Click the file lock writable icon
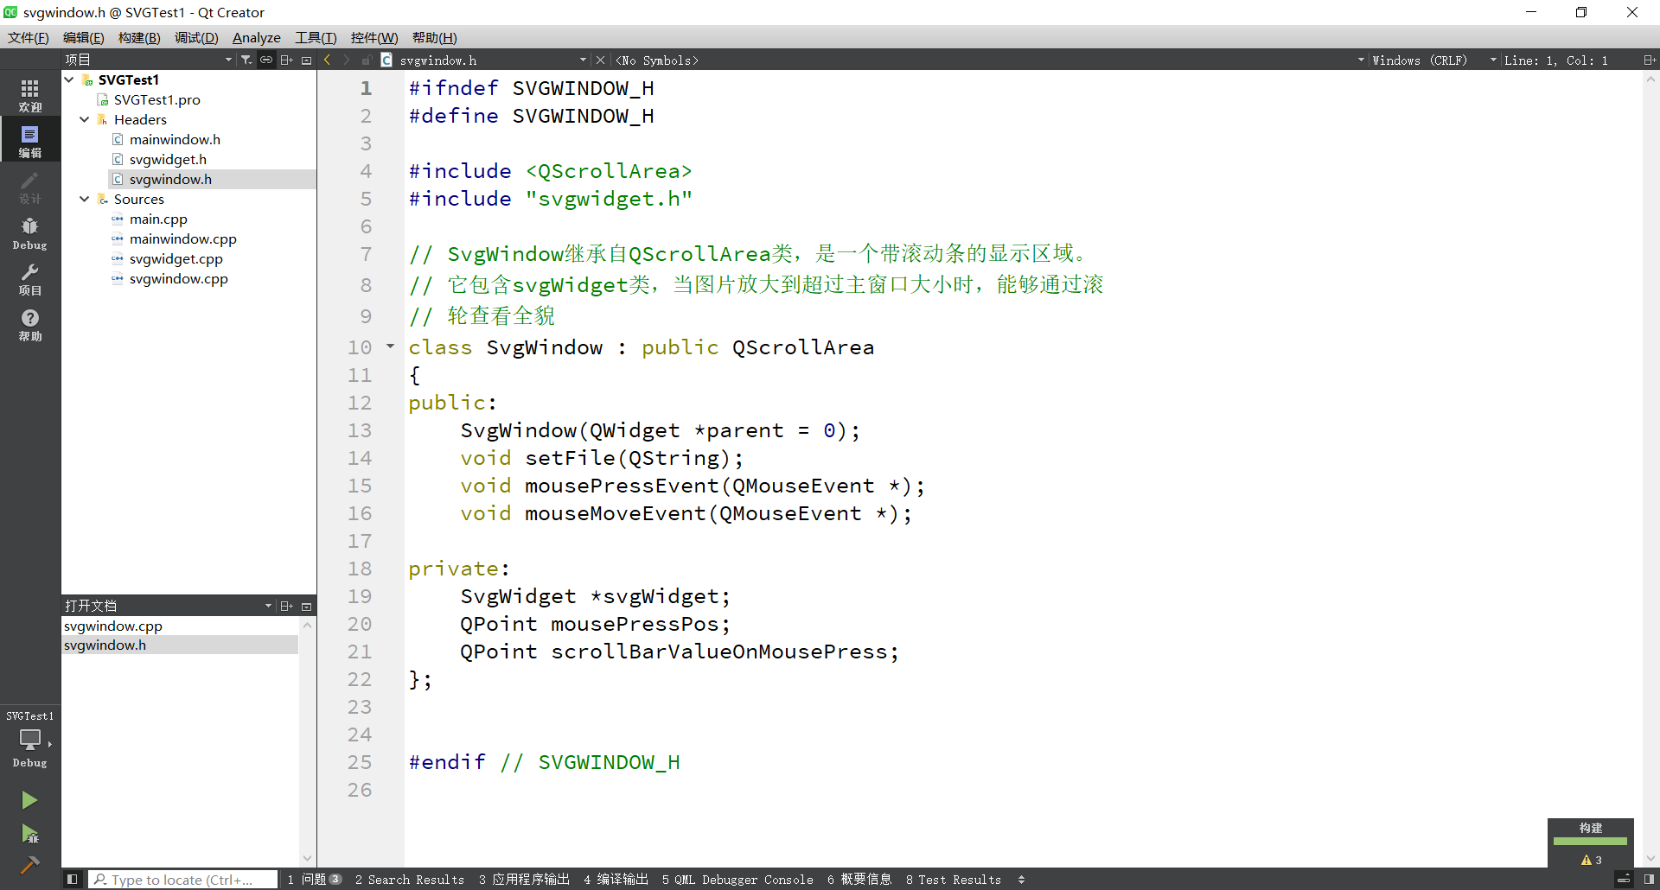The width and height of the screenshot is (1660, 890). [367, 60]
